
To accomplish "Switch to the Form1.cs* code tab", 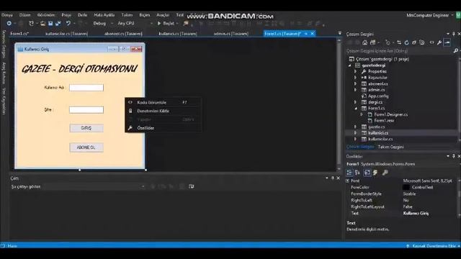I will [x=19, y=34].
